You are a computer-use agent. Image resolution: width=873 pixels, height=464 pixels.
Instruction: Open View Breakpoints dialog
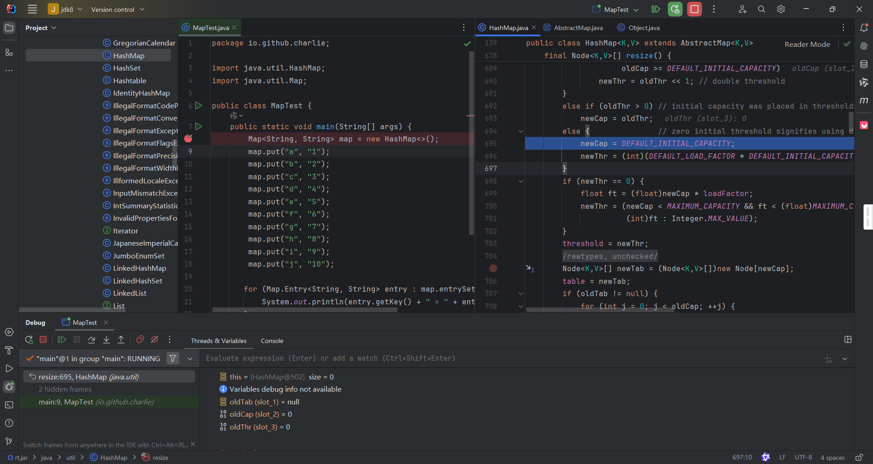tap(140, 339)
